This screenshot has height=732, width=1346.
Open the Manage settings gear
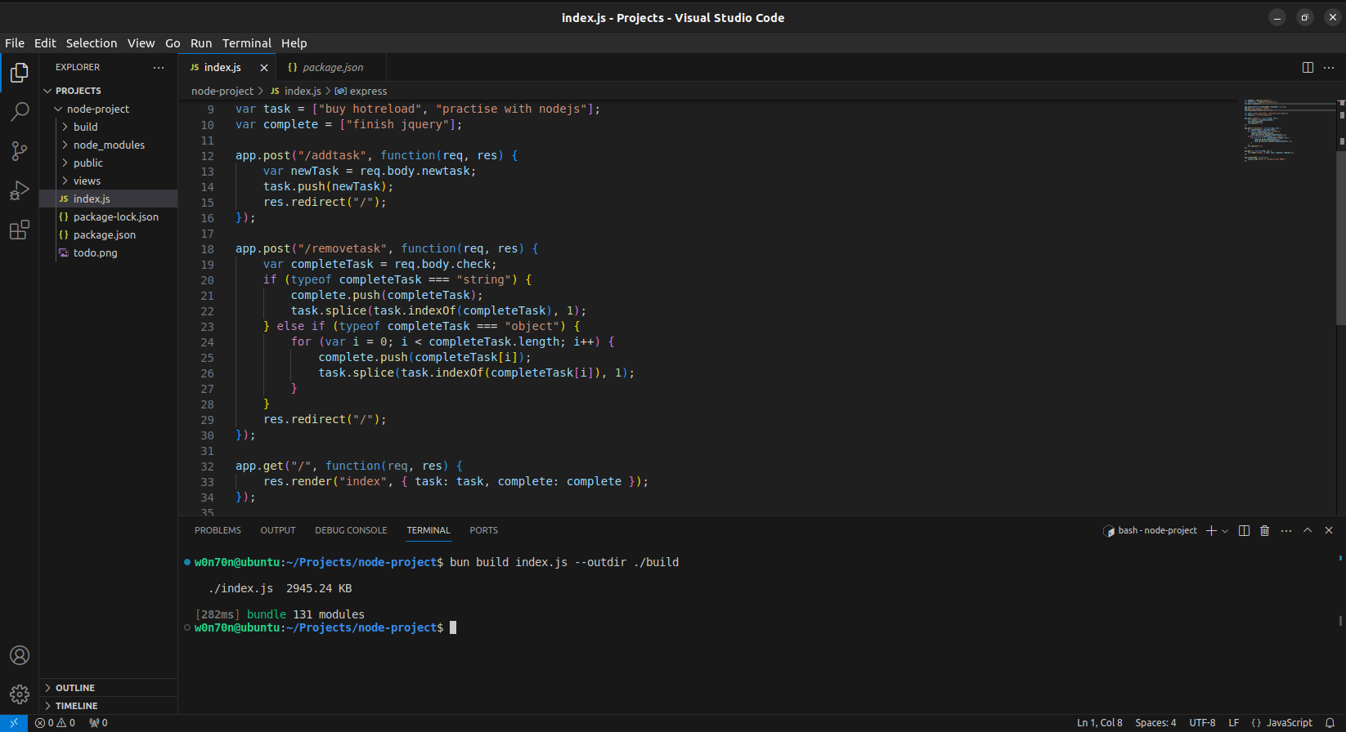(x=20, y=694)
